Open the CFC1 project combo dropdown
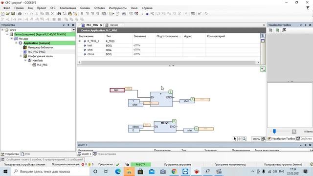This screenshot has width=313, height=176. 73,30
